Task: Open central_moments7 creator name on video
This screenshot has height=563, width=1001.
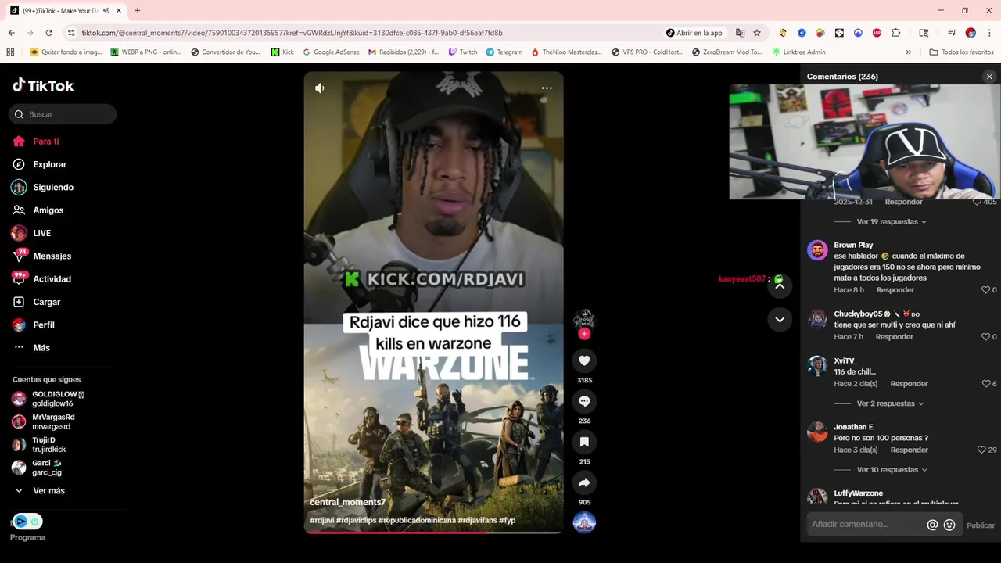Action: pos(348,502)
